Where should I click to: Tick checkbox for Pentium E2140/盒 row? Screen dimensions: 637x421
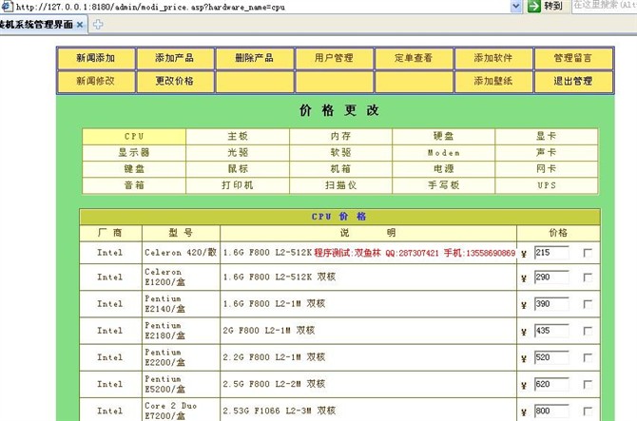[588, 304]
